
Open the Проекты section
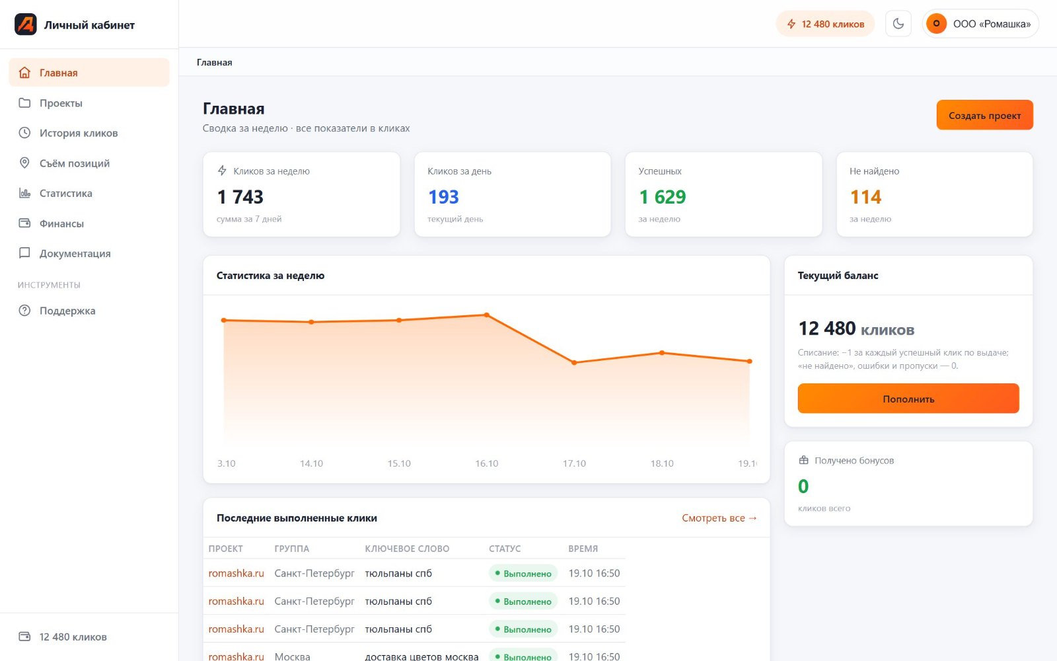[89, 103]
